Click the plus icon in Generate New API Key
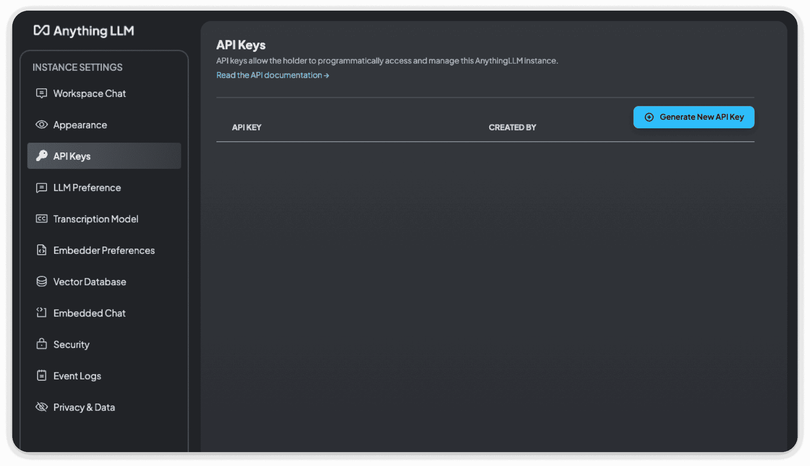810x466 pixels. [649, 117]
